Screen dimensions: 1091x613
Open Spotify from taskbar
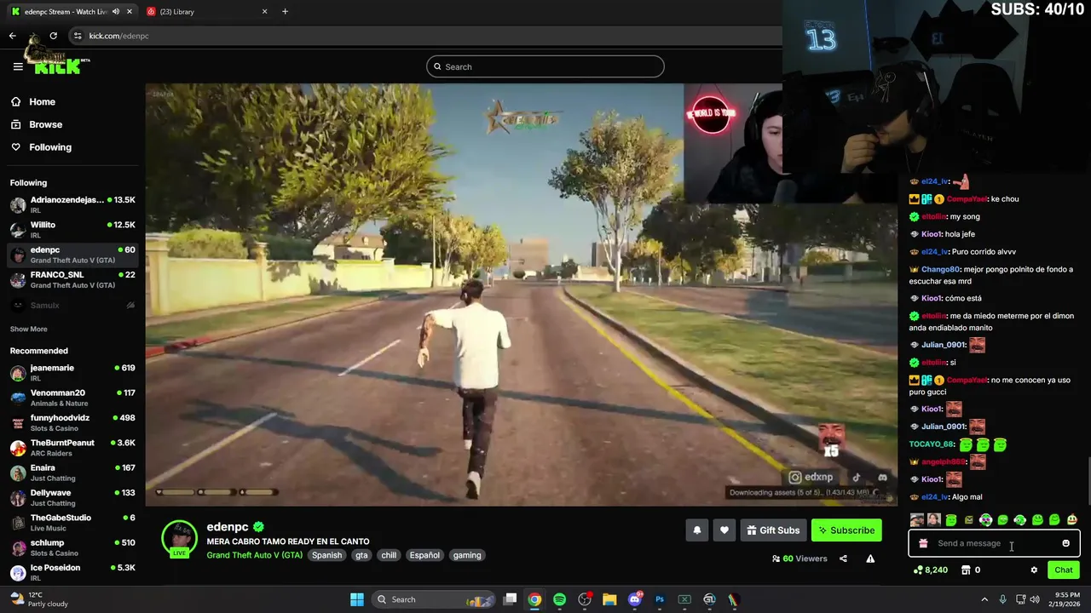click(559, 599)
